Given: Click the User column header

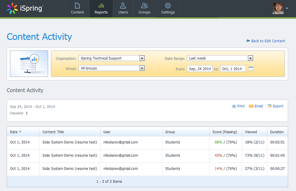Looking at the screenshot, I should pyautogui.click(x=131, y=132).
